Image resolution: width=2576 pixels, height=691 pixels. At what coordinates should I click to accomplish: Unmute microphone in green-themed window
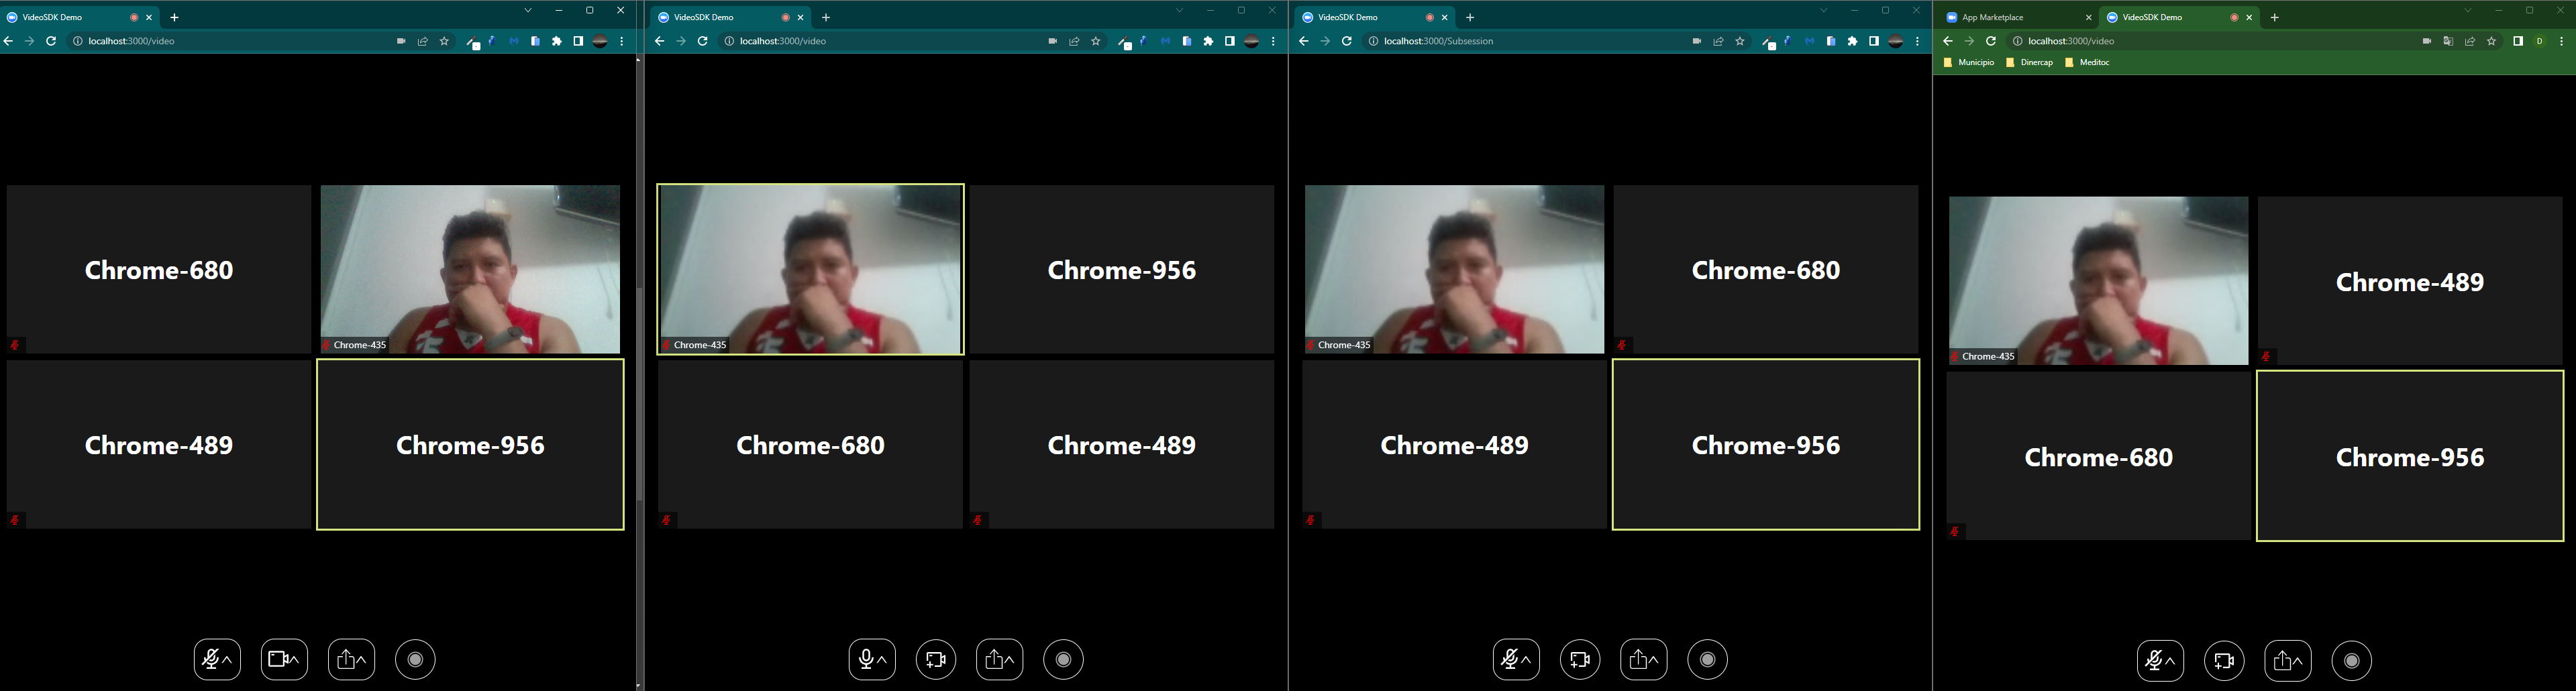[2154, 661]
